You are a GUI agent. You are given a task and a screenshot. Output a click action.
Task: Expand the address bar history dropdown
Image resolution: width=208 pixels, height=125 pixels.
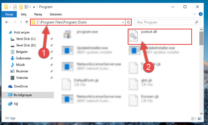tap(123, 22)
